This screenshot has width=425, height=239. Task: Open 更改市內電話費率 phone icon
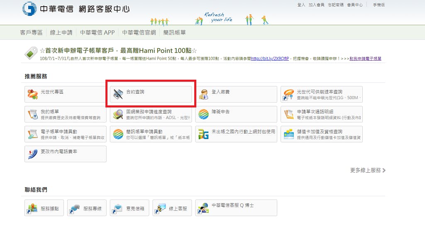coord(33,154)
